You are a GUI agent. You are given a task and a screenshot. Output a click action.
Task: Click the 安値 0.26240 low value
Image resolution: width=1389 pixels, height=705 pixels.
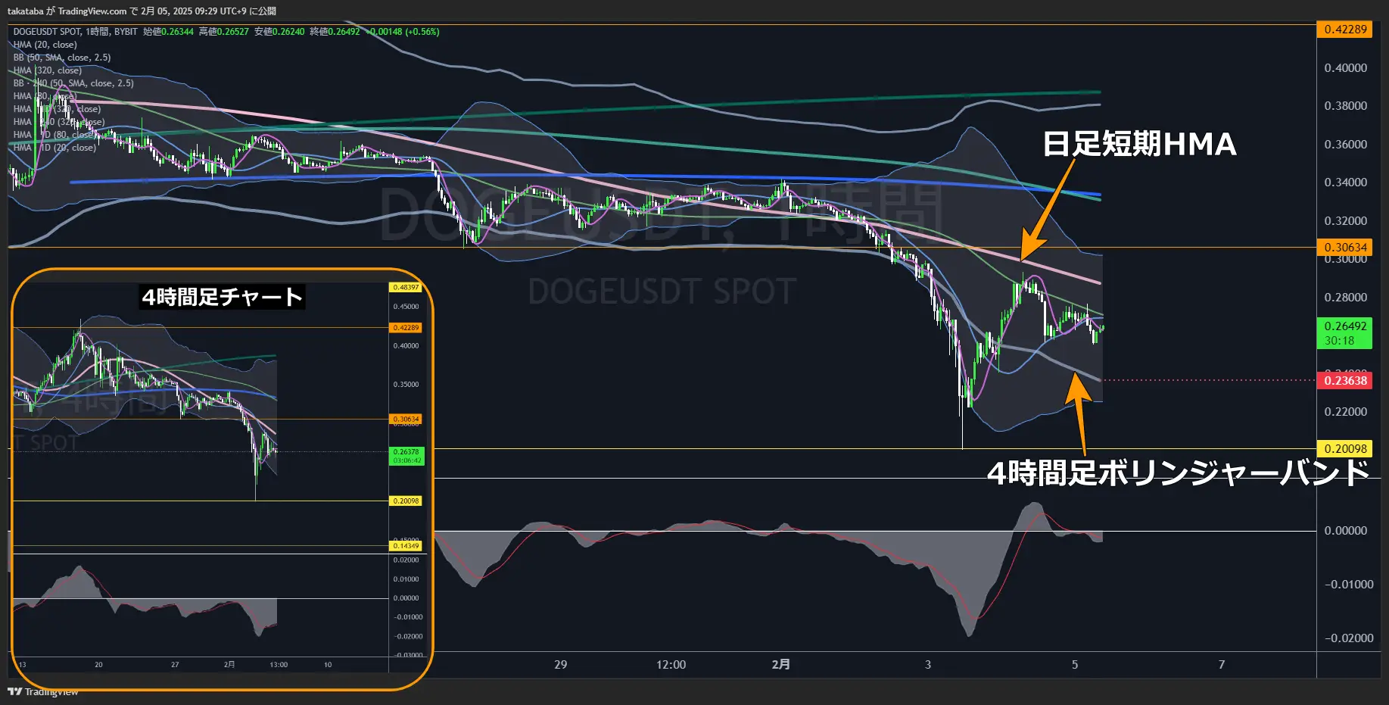point(279,32)
